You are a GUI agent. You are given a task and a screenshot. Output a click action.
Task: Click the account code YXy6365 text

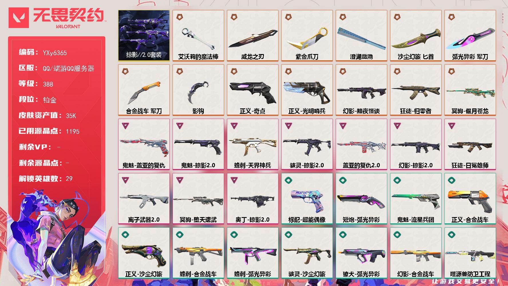pos(55,53)
